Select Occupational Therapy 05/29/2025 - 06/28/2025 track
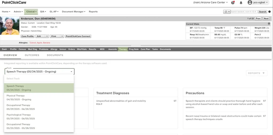The width and height of the screenshot is (273, 135). pos(39,107)
